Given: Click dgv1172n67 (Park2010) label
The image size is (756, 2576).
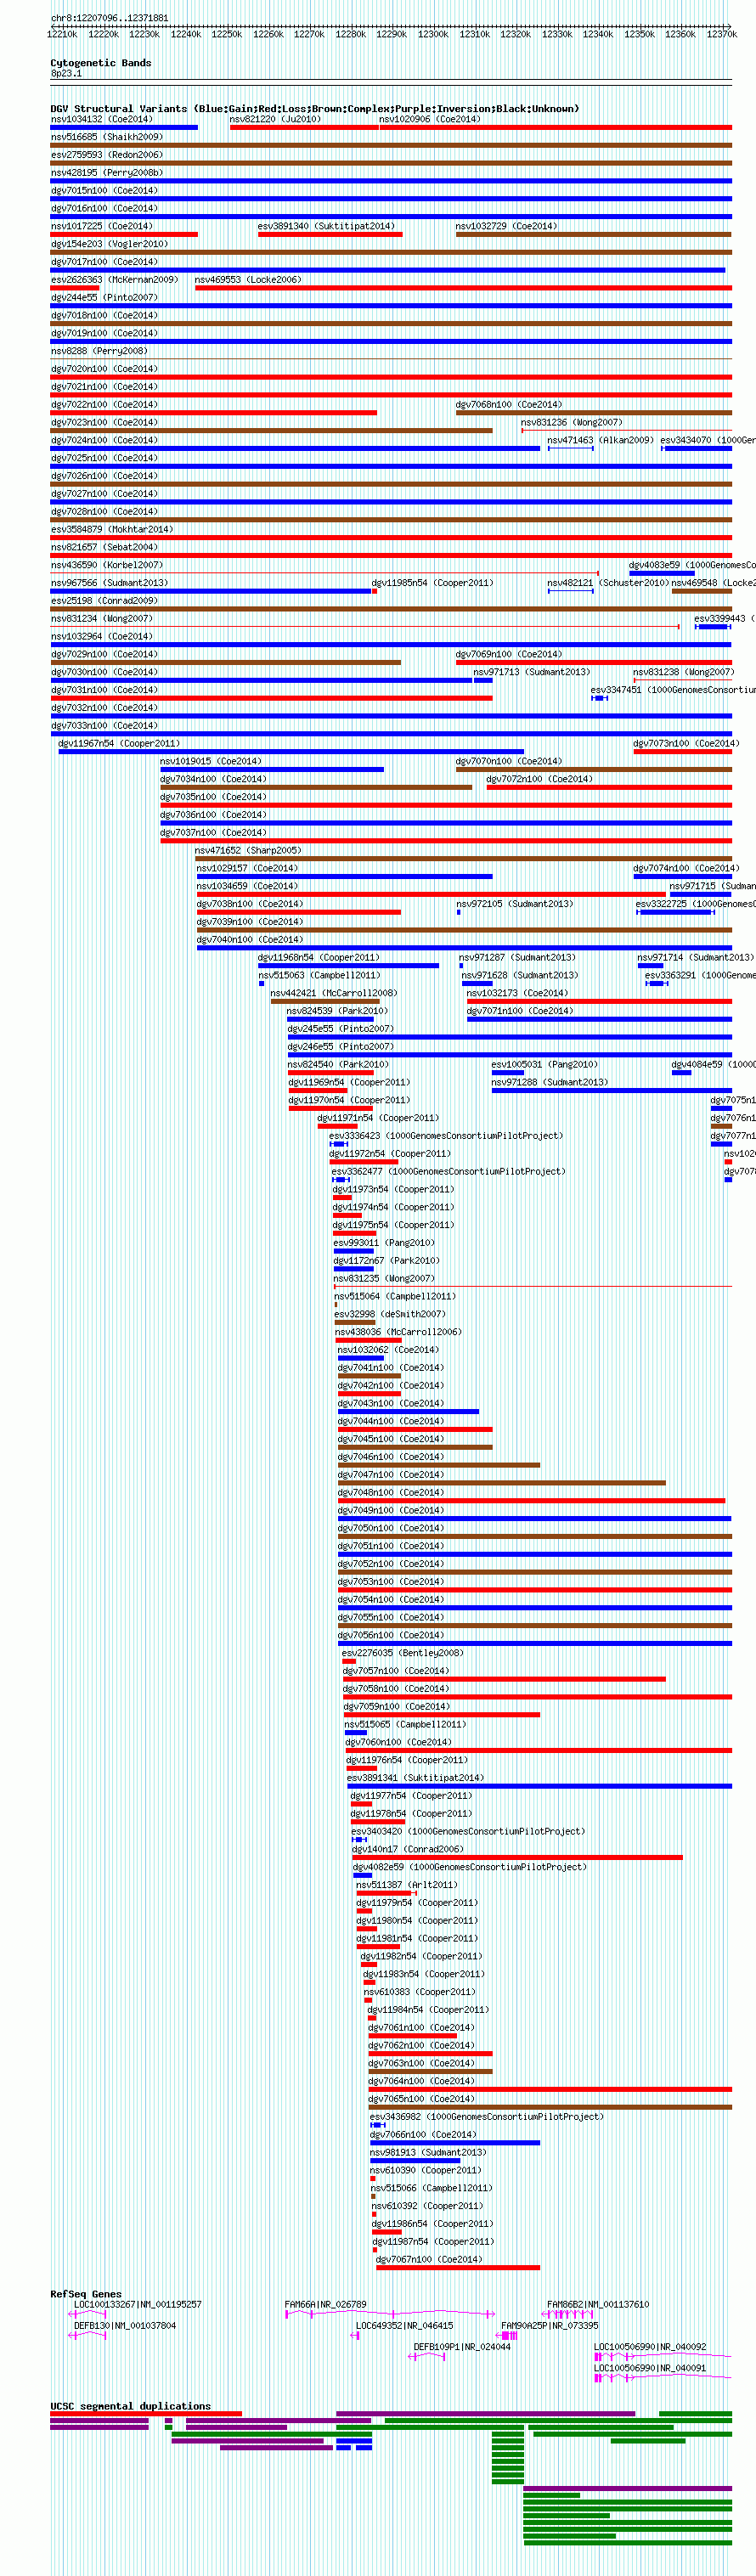Looking at the screenshot, I should pos(386,1260).
